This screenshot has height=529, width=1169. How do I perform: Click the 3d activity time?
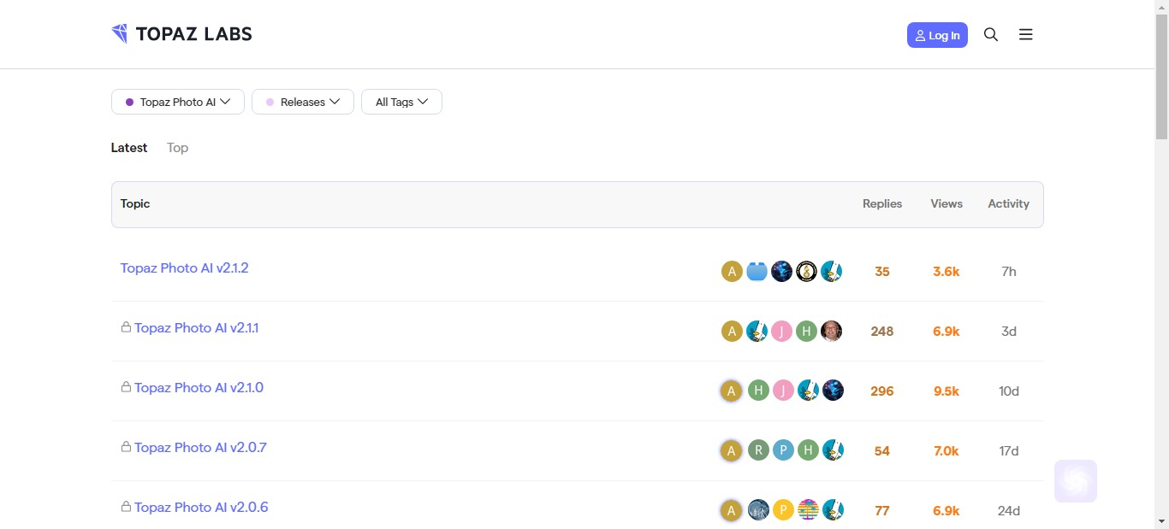(1009, 332)
